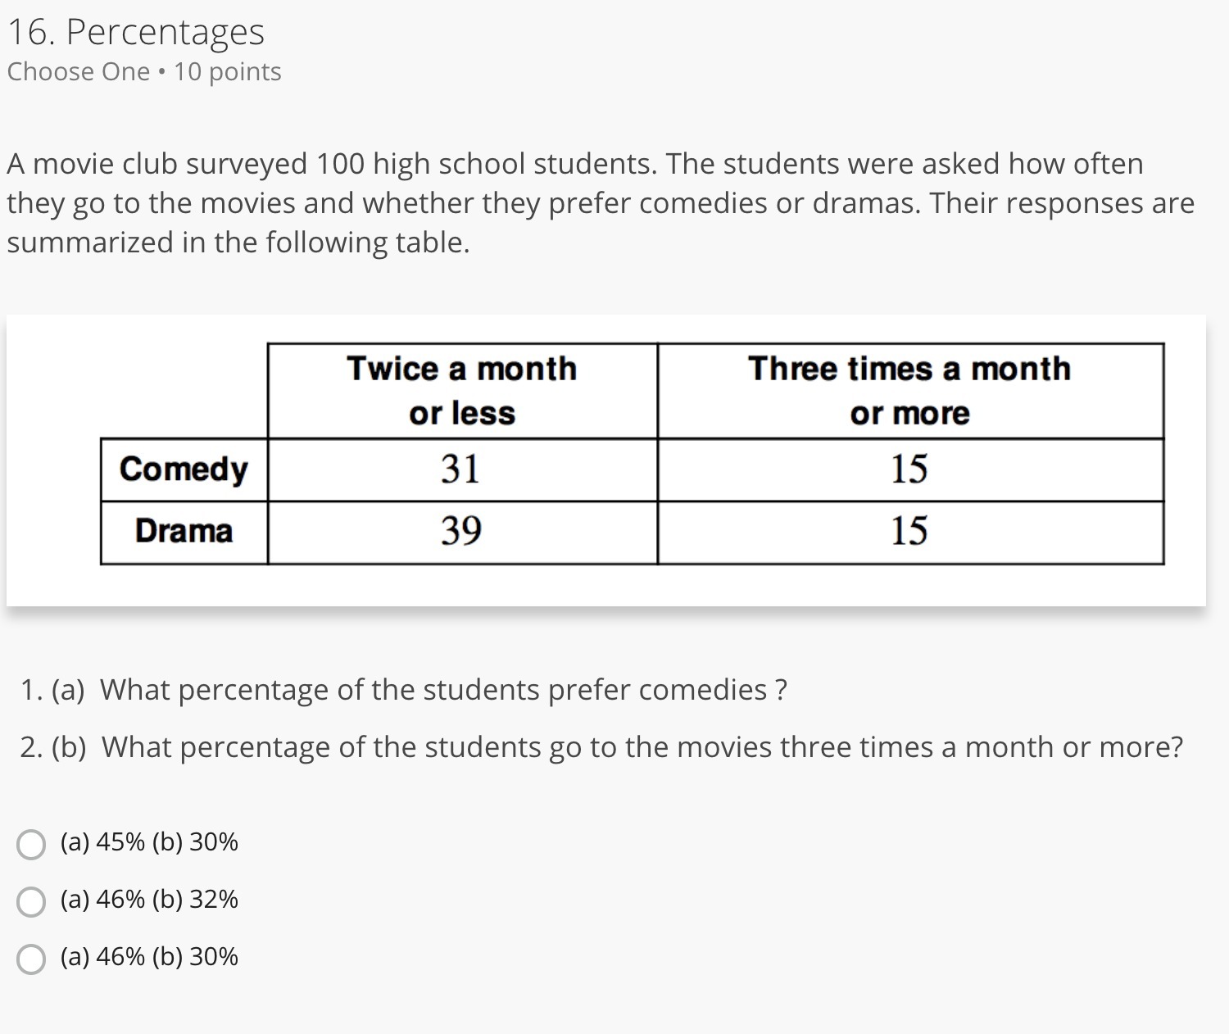Pick the "(a) 46% (b) 30%" radio button

(x=31, y=959)
